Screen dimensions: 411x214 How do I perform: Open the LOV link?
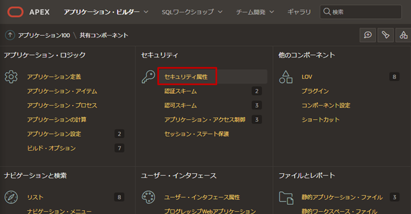(x=307, y=77)
